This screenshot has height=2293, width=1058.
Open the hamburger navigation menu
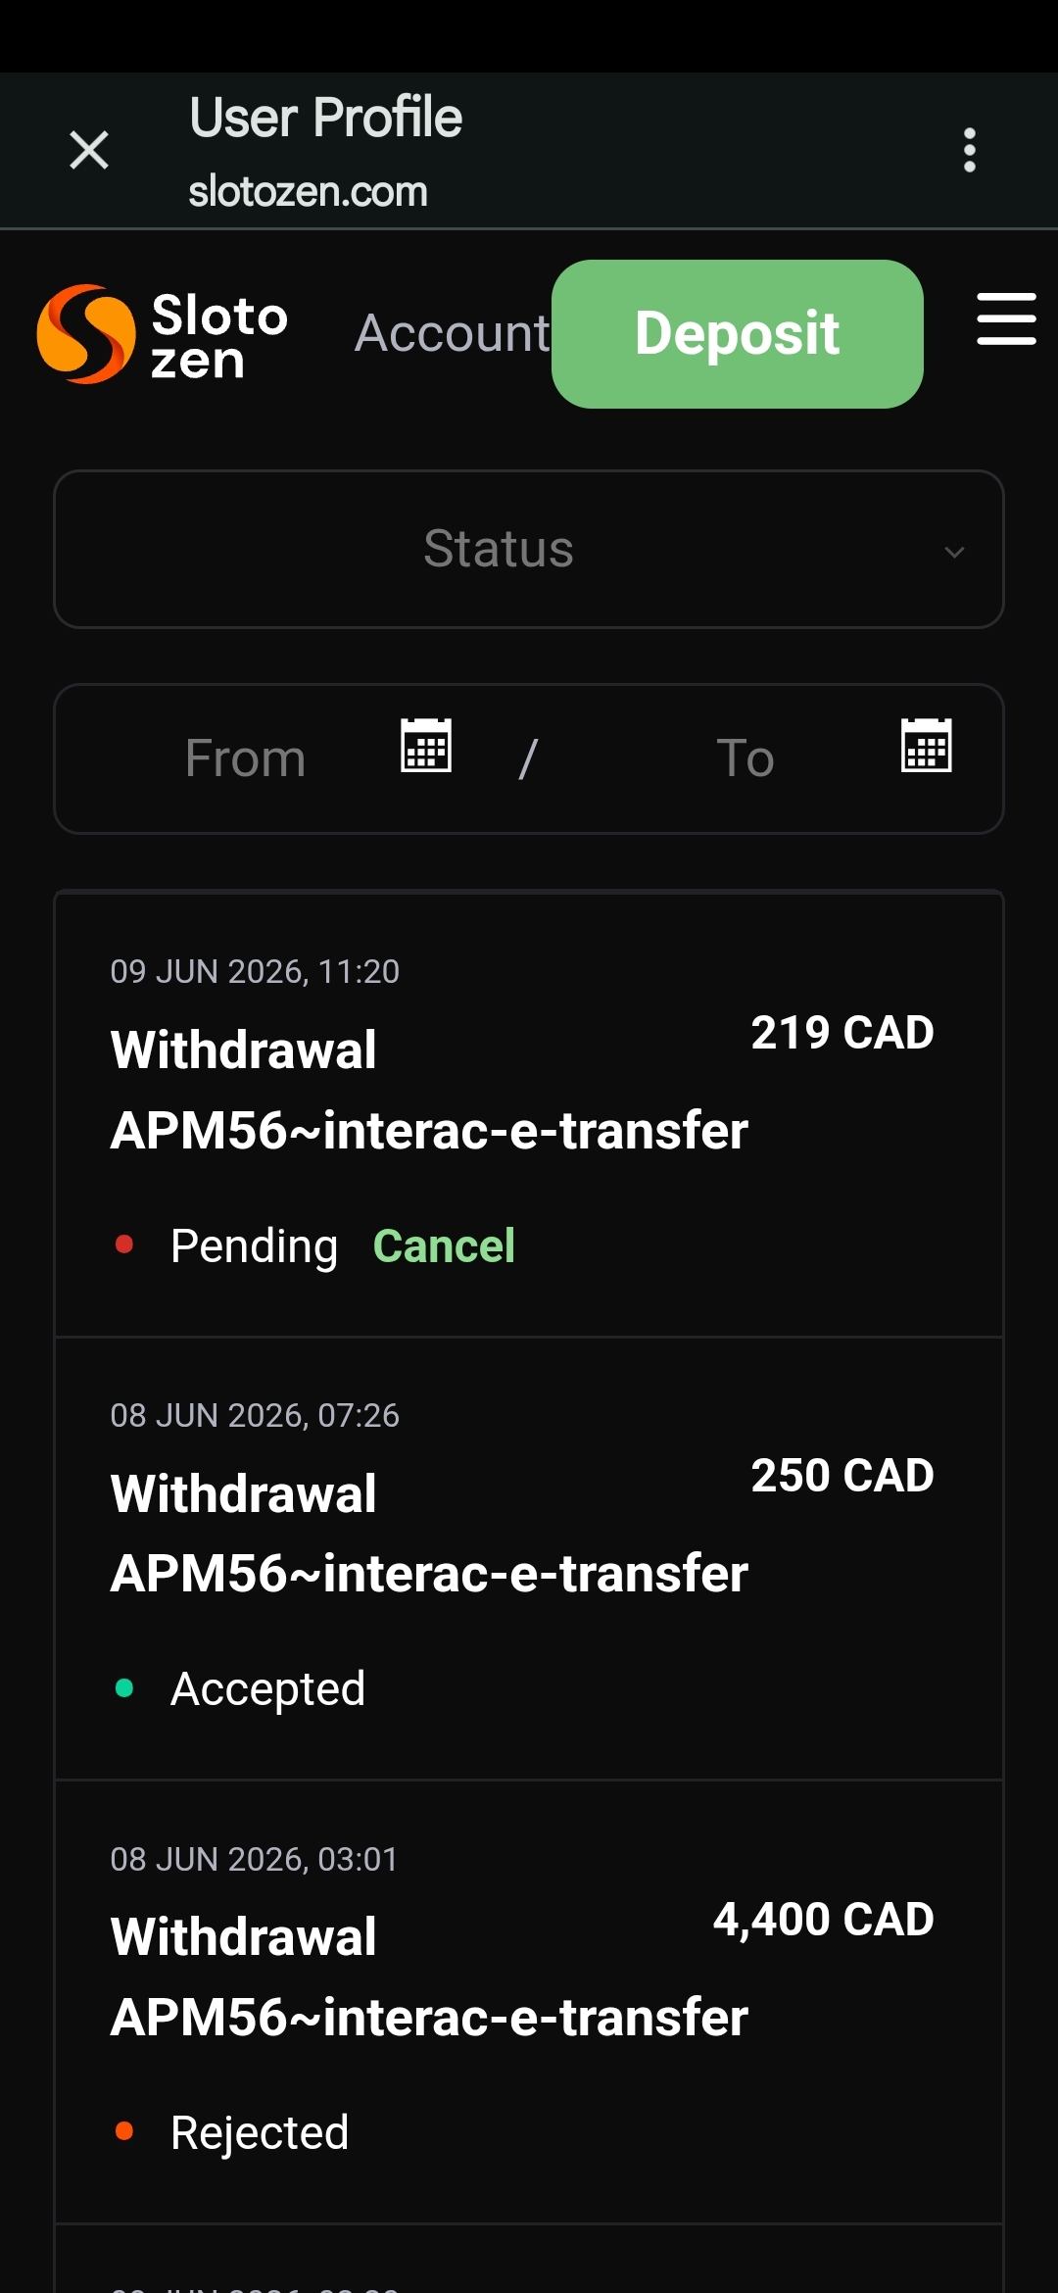(1006, 318)
